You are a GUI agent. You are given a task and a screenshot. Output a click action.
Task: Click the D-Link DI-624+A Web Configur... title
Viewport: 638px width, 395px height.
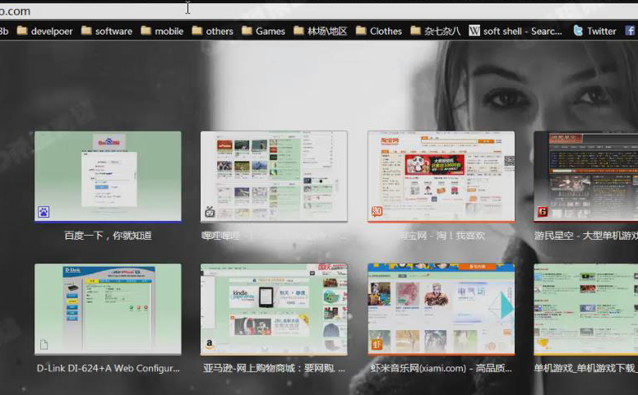pos(108,369)
